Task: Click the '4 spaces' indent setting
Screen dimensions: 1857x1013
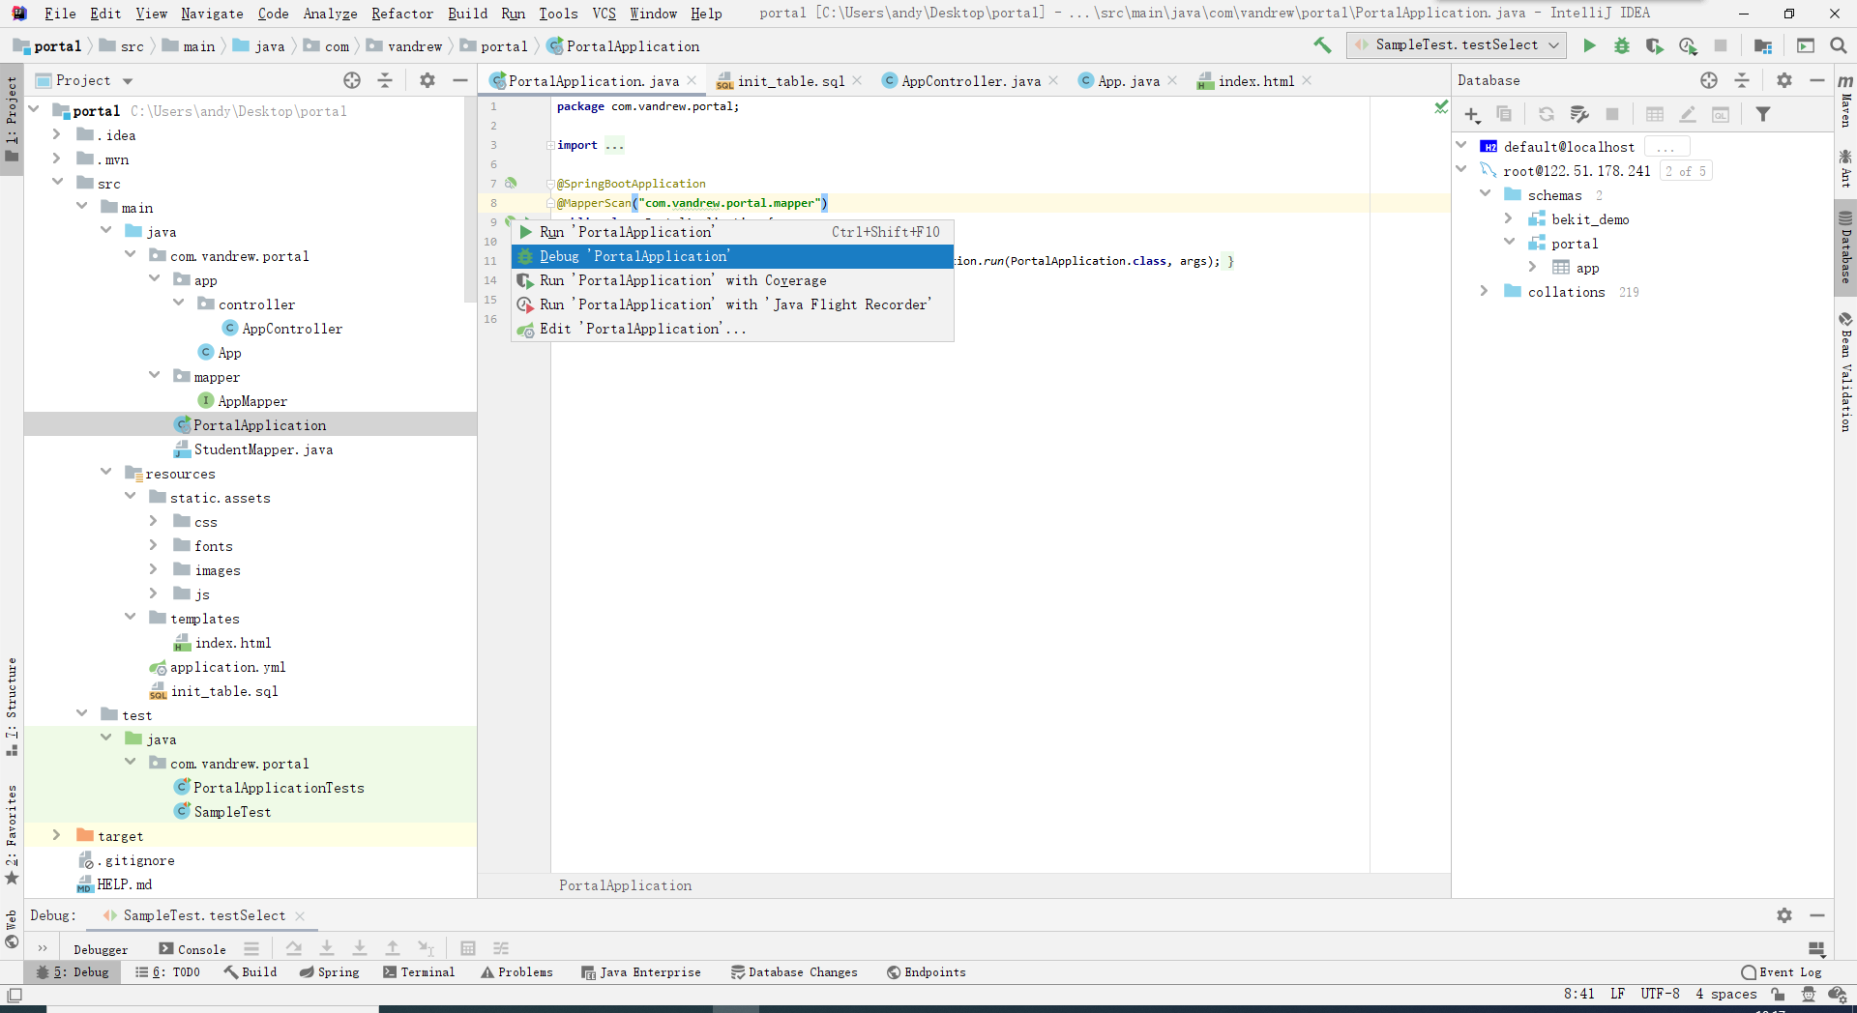Action: pos(1726,994)
